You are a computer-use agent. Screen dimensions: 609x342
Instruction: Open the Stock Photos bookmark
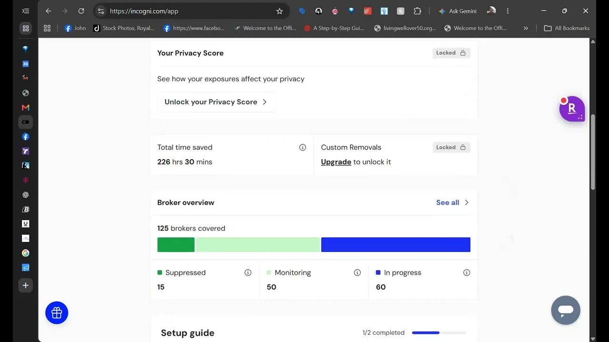point(124,28)
